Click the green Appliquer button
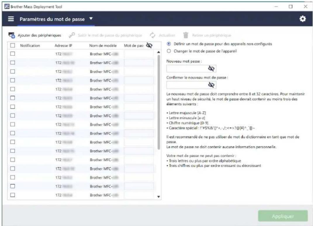 coord(283,216)
